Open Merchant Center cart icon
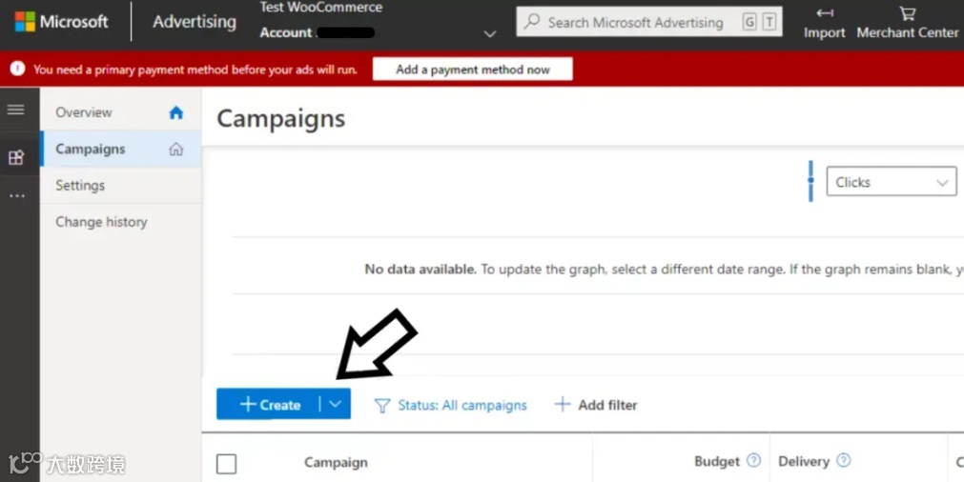Viewport: 964px width, 482px height. [x=908, y=13]
